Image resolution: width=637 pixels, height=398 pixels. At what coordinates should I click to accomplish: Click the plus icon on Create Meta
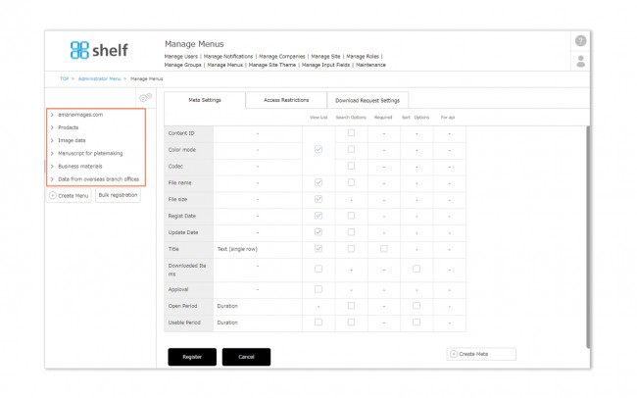coord(454,354)
